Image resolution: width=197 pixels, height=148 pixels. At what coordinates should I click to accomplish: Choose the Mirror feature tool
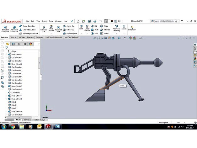click(x=104, y=33)
